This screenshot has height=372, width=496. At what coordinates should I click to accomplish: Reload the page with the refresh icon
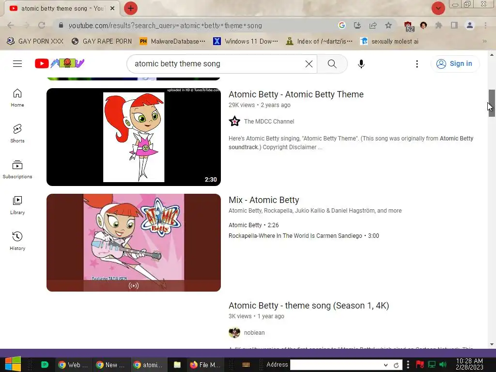coord(42,25)
